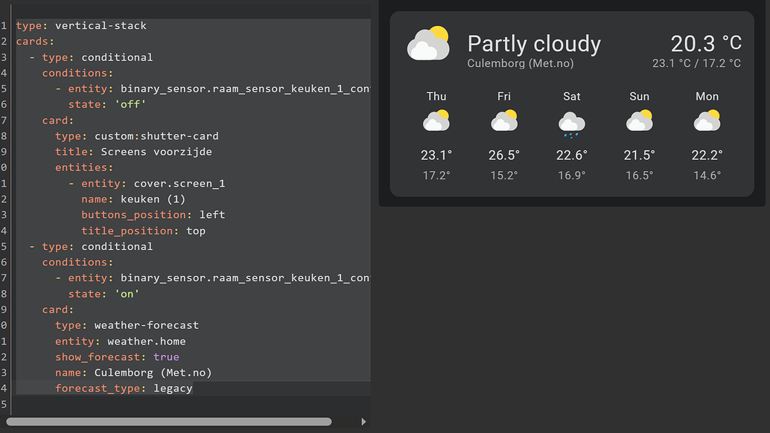Click Sunday's low temperature 16.5°

[640, 175]
